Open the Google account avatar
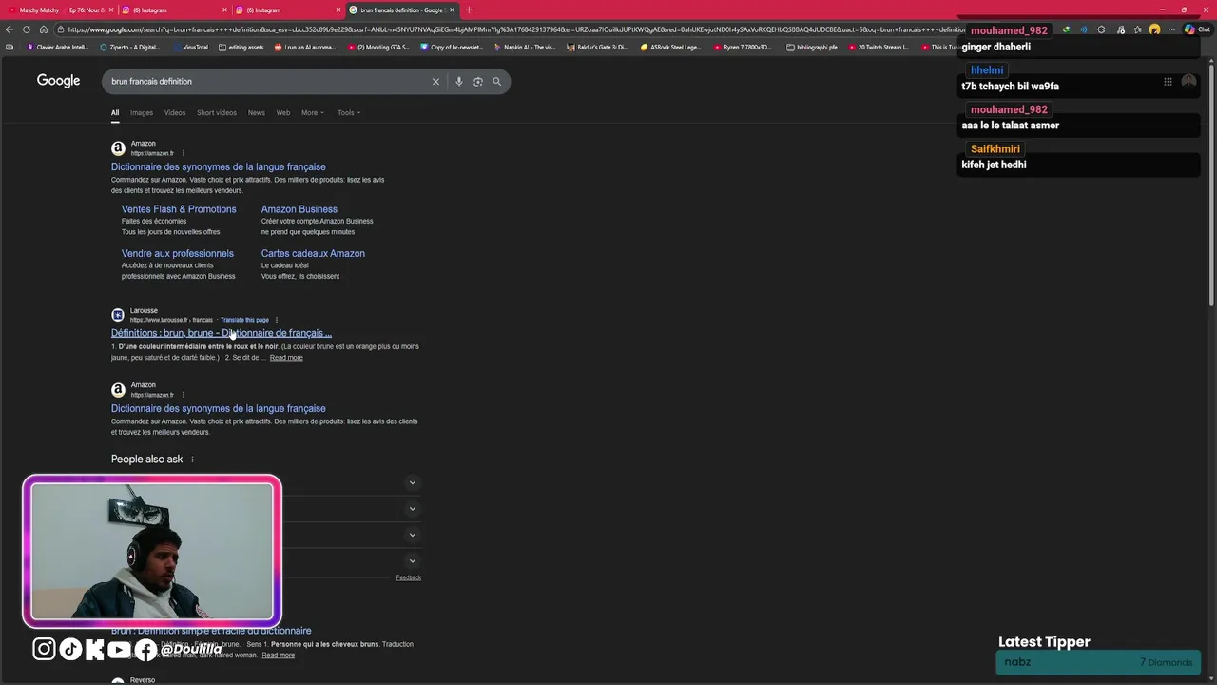 pos(1188,82)
